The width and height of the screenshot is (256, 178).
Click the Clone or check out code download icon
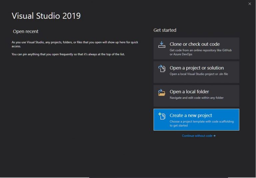[162, 44]
